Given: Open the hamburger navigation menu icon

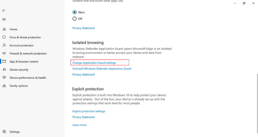Looking at the screenshot, I should [x=4, y=19].
